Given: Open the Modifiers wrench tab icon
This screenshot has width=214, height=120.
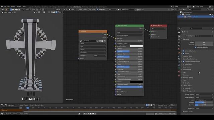Looking at the screenshot, I should 179,56.
